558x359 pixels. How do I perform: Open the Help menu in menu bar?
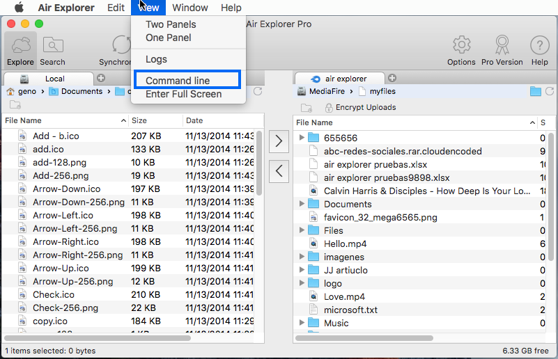231,8
